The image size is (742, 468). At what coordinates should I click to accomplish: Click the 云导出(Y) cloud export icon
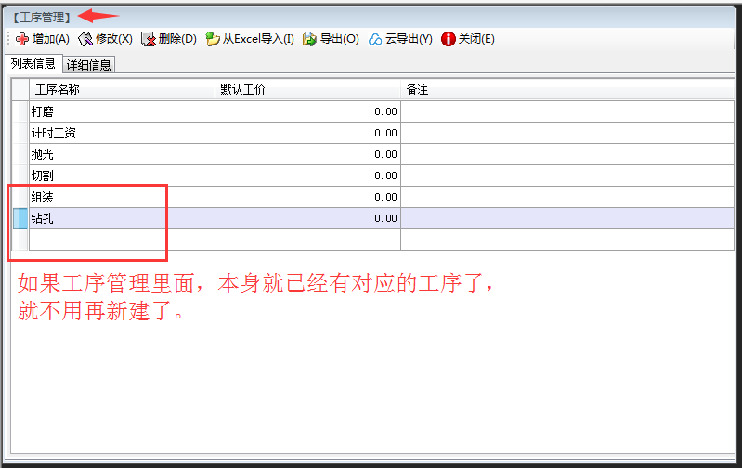click(375, 39)
